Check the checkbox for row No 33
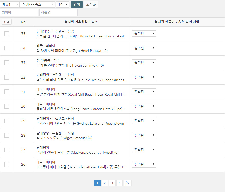The width and height of the screenshot is (225, 192). (7, 63)
